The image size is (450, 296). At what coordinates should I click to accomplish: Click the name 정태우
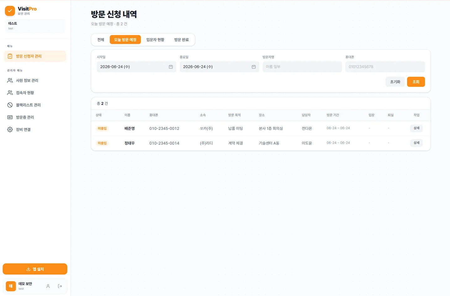129,143
